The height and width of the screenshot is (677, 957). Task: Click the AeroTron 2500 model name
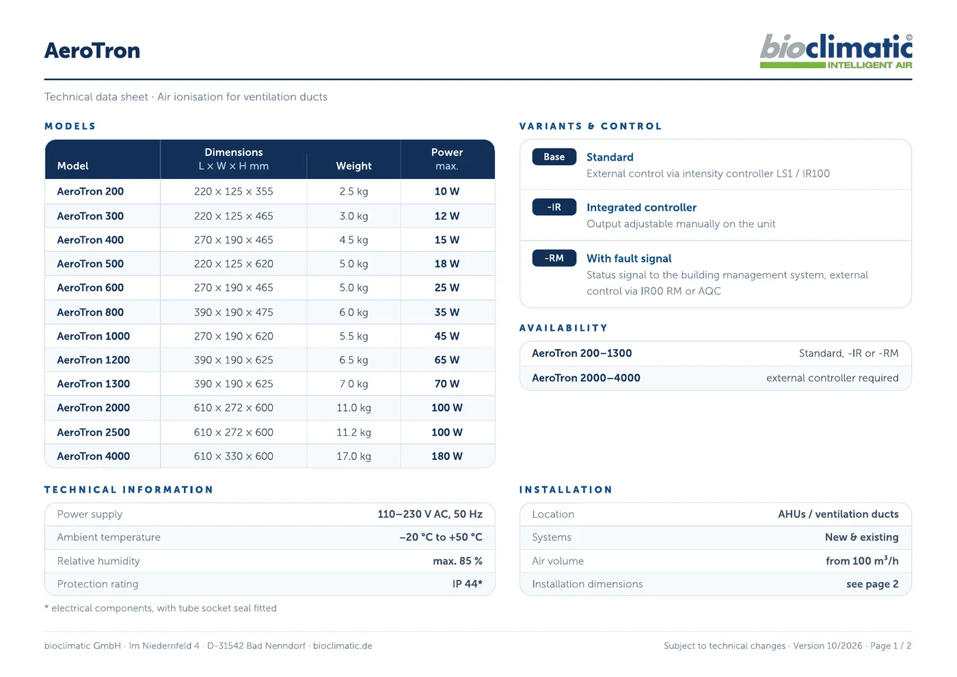click(94, 432)
